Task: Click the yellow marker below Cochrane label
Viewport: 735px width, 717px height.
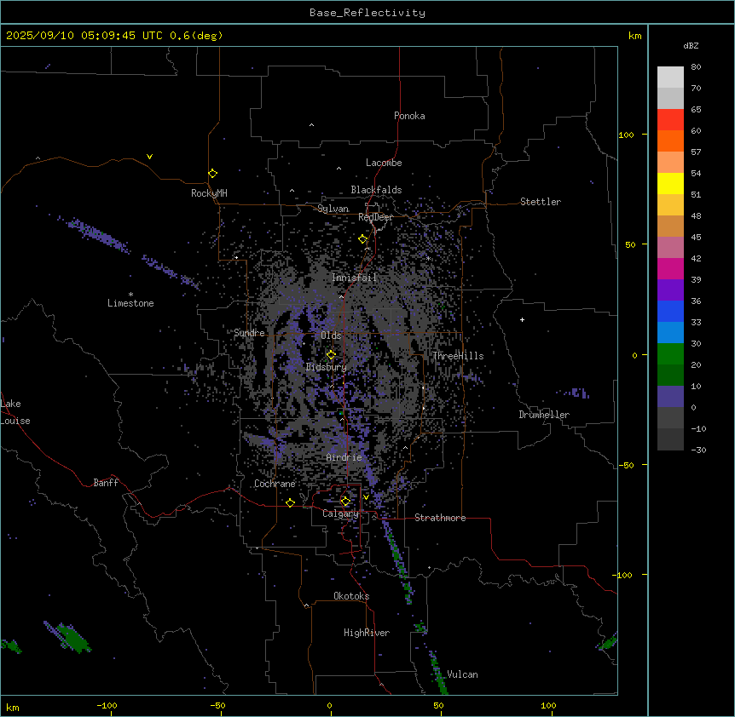Action: pyautogui.click(x=290, y=502)
